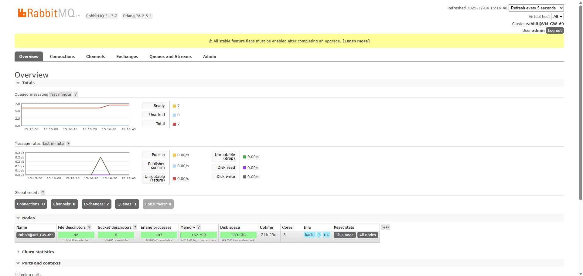
Task: Click the +/- column selector for nodes
Action: click(x=386, y=228)
